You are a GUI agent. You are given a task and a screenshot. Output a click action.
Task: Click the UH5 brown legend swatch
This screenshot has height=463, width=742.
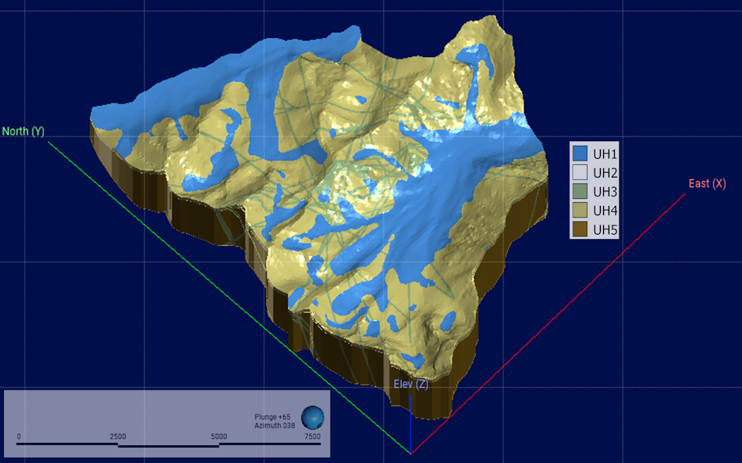point(581,229)
